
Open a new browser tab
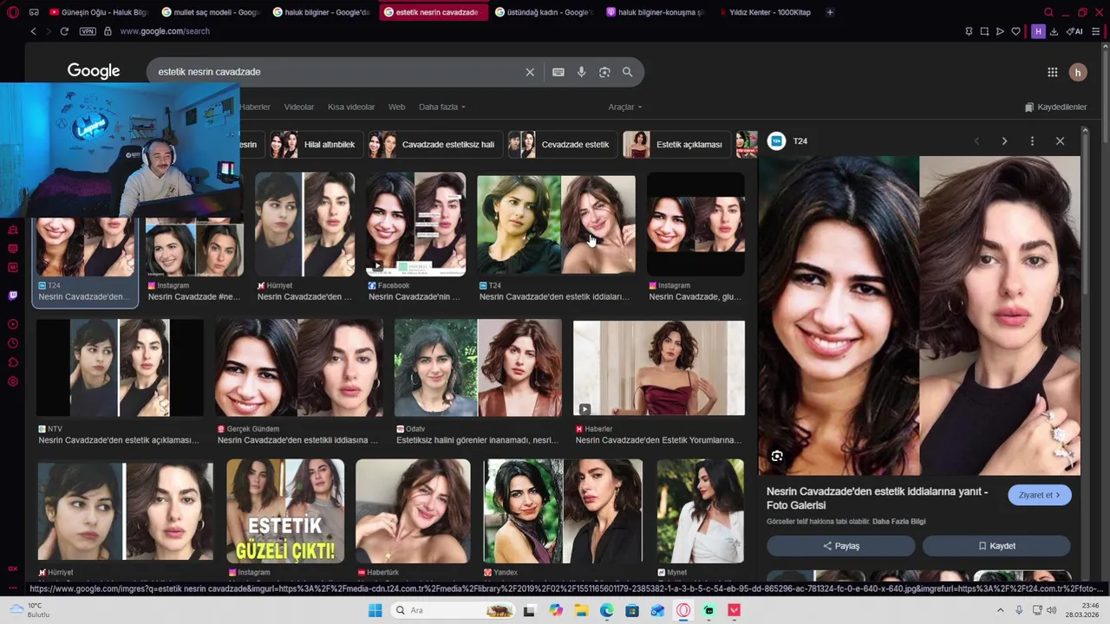830,12
